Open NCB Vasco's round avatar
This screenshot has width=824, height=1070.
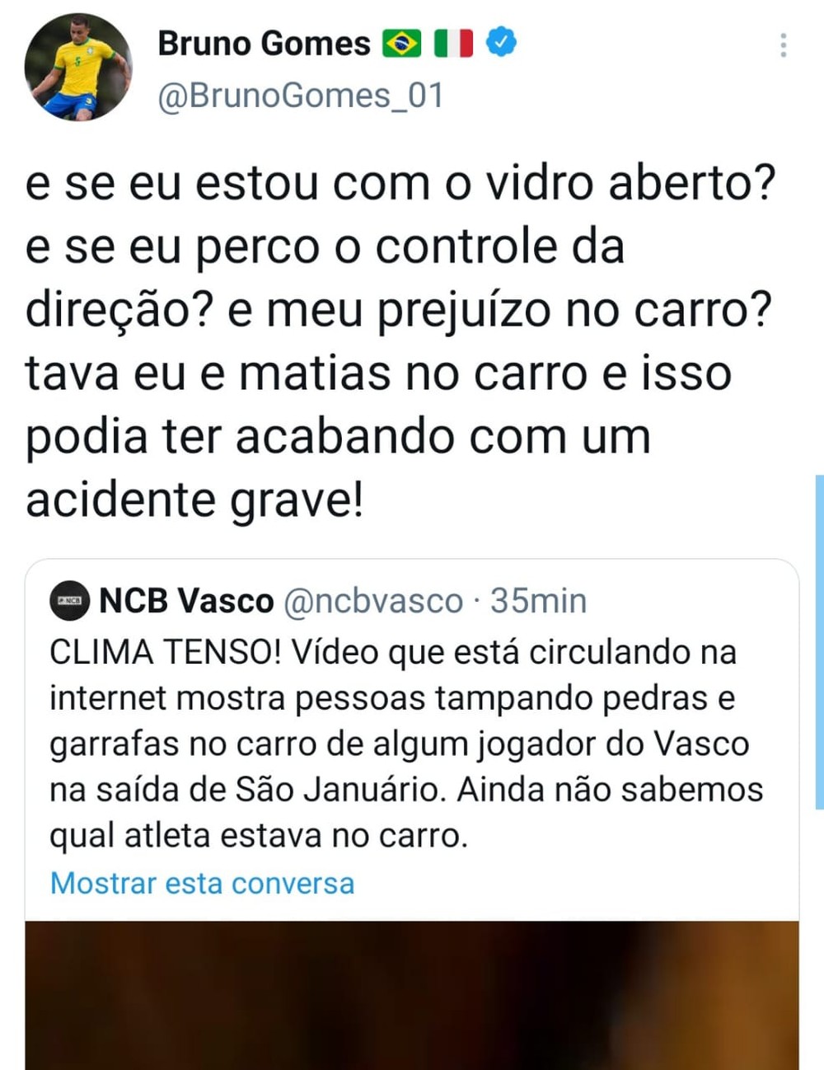pyautogui.click(x=70, y=601)
